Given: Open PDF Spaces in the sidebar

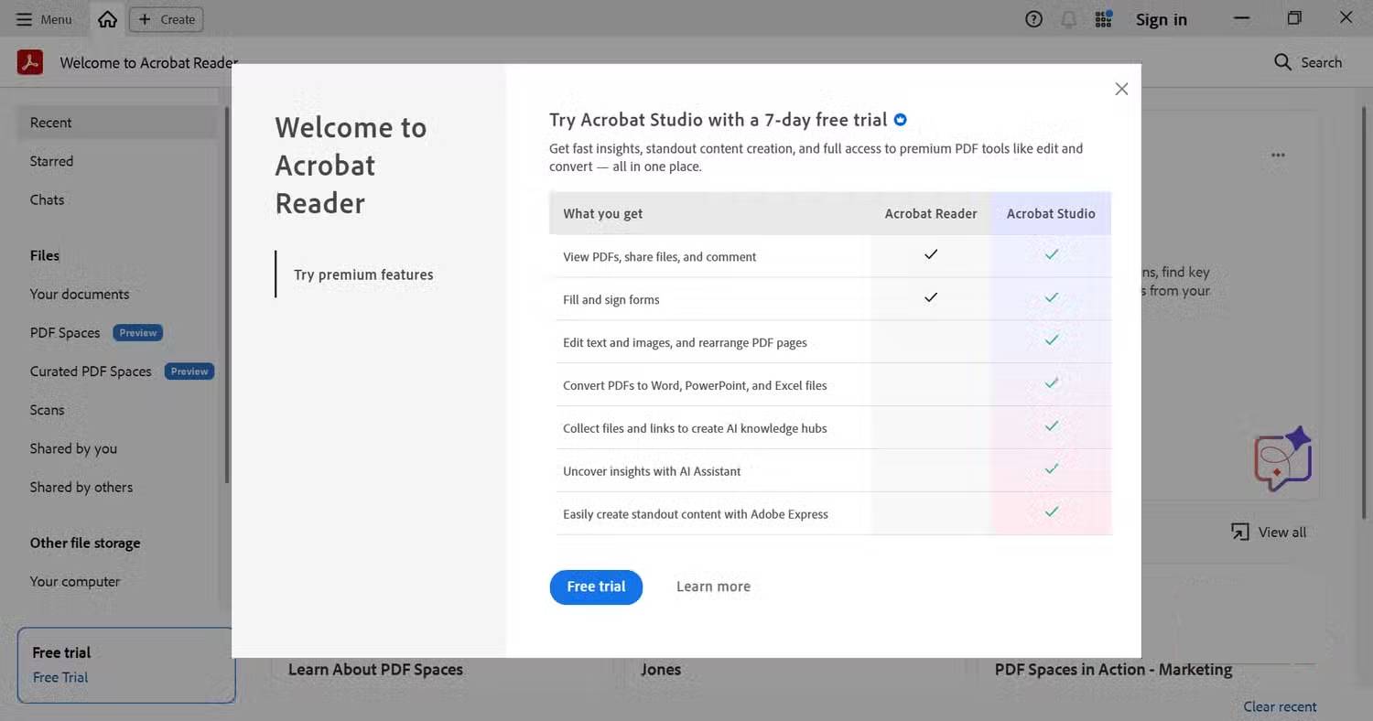Looking at the screenshot, I should click(x=65, y=333).
